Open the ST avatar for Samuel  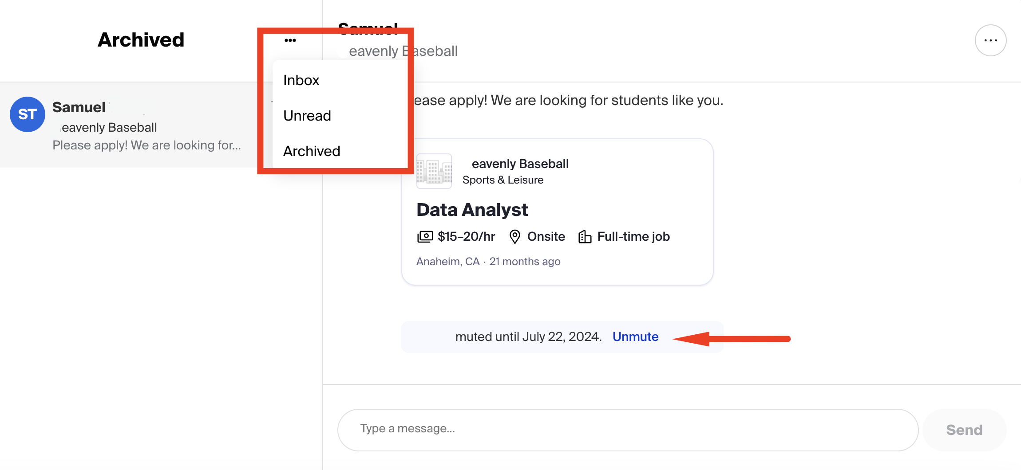pos(28,114)
